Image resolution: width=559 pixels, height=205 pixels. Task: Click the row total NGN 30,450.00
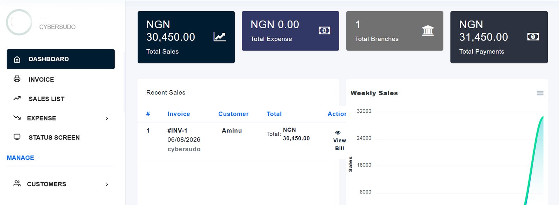click(296, 134)
